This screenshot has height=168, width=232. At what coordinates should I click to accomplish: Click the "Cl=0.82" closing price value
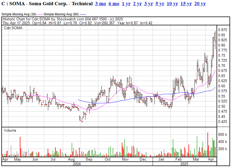coord(85,23)
